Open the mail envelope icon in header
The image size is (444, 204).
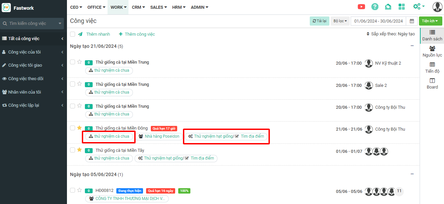tap(388, 7)
